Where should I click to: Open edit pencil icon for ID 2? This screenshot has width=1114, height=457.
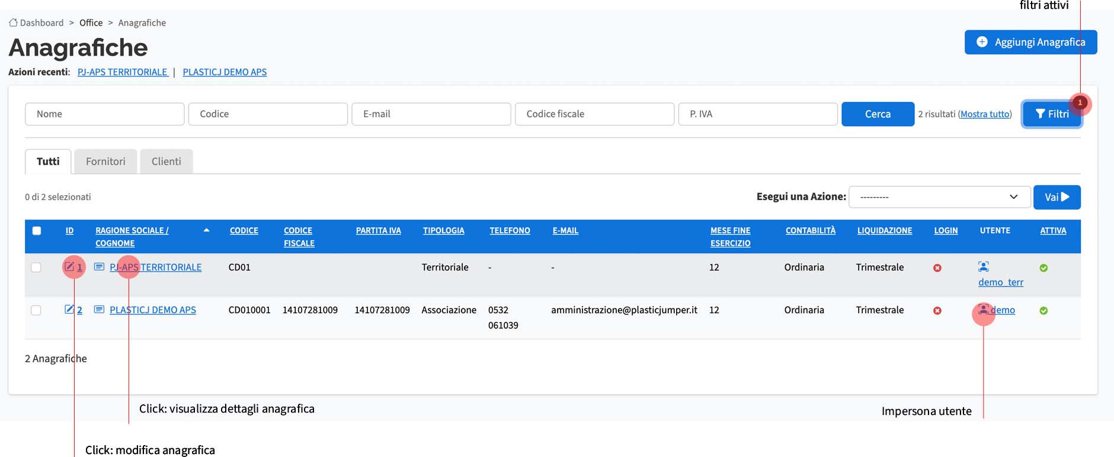tap(69, 309)
